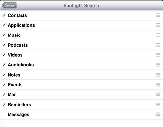The height and width of the screenshot is (127, 163).
Task: Tap the reorder handle on Messages row
Action: tap(158, 114)
